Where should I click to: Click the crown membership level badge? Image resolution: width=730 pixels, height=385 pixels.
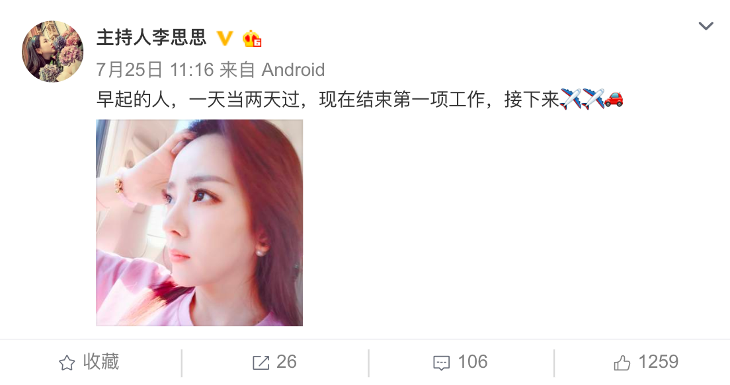252,38
